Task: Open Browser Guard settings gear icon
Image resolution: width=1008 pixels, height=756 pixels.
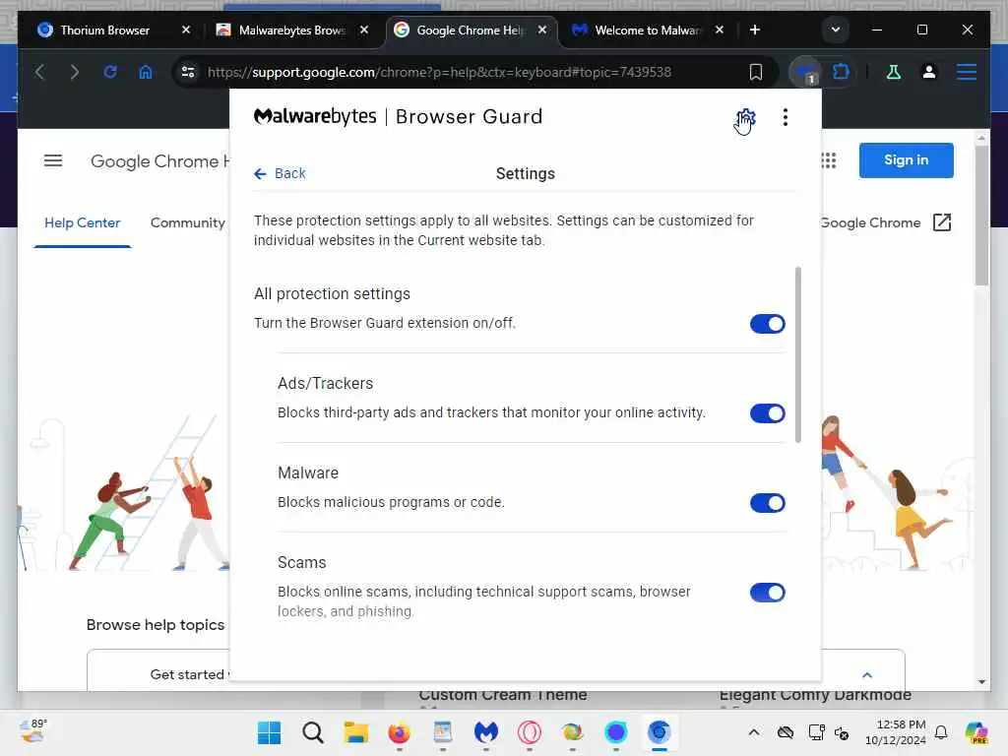Action: coord(745,118)
